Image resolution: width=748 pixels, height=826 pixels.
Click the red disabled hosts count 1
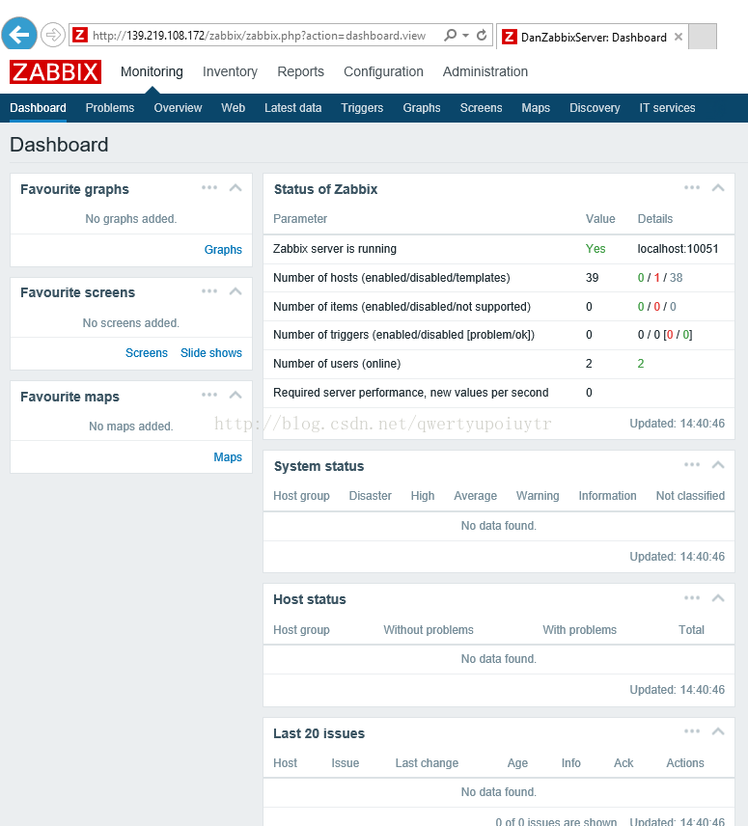click(x=657, y=278)
